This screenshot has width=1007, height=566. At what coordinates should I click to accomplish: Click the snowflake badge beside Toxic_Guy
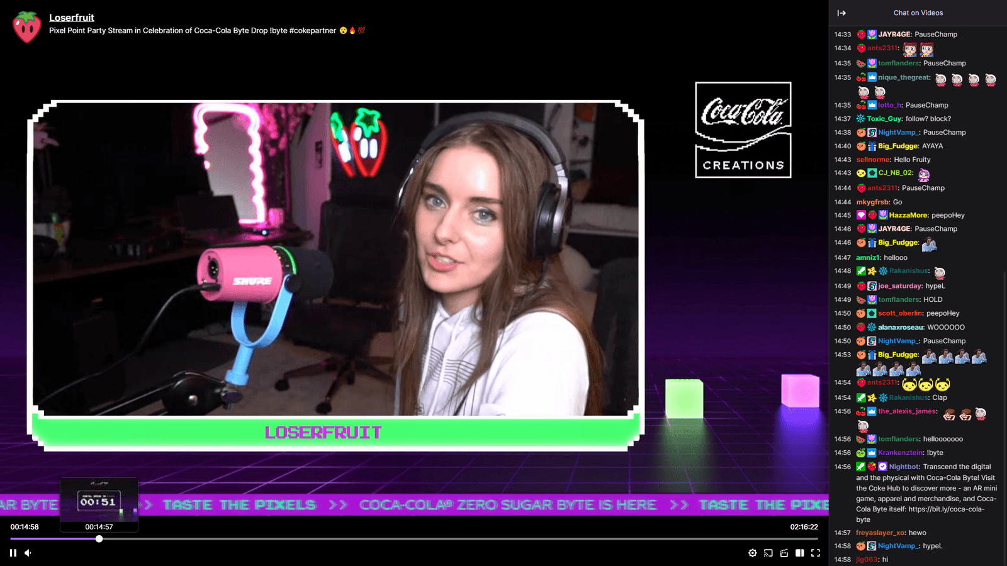(861, 119)
